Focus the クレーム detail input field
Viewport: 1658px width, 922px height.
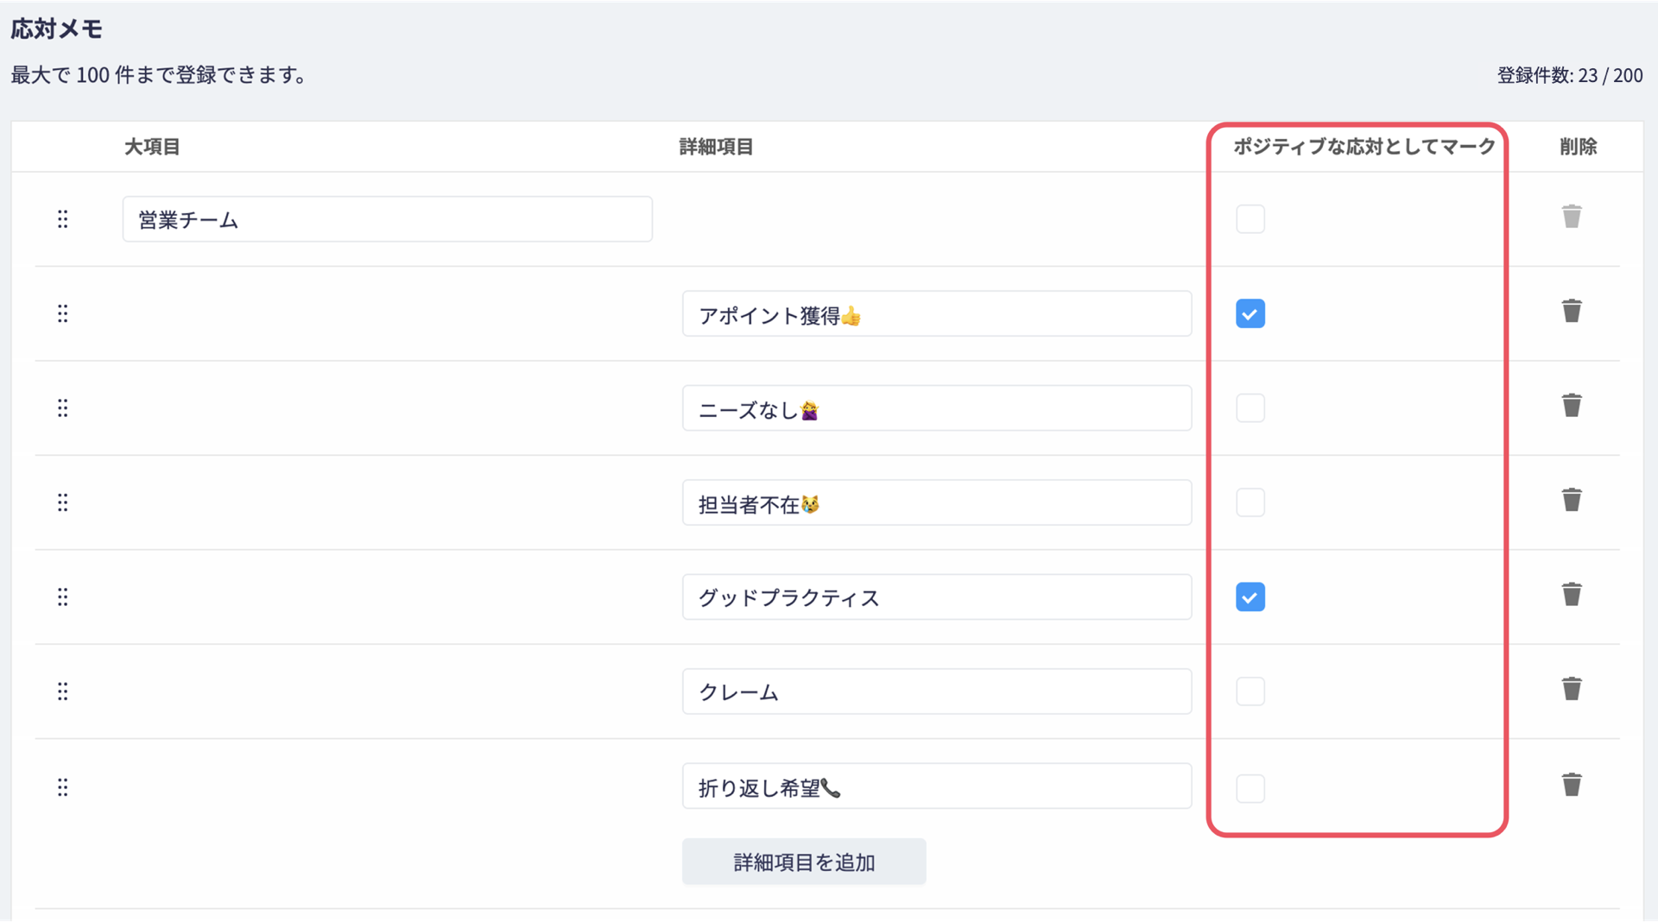(937, 691)
